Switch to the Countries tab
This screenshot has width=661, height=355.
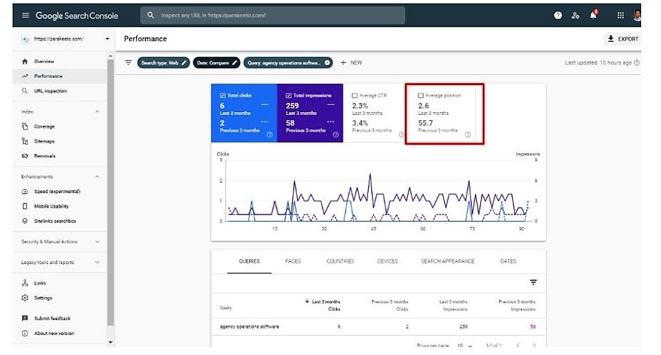point(340,261)
